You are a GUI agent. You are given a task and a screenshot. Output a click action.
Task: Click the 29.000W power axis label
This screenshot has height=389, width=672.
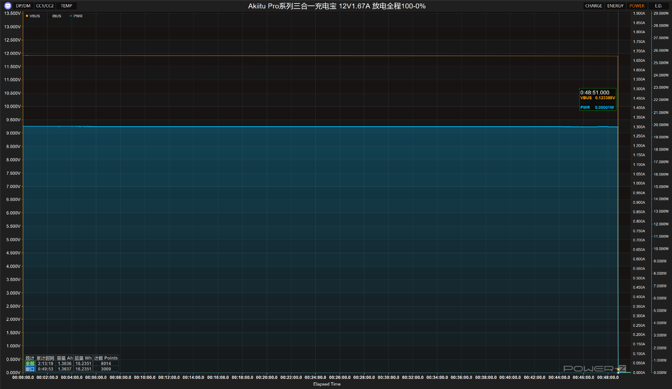[661, 13]
